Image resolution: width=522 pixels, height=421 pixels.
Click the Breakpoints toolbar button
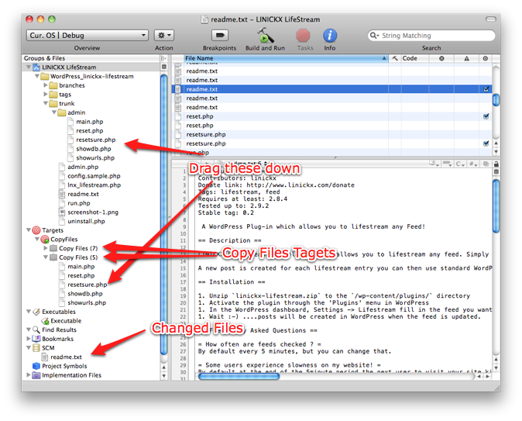(x=220, y=35)
